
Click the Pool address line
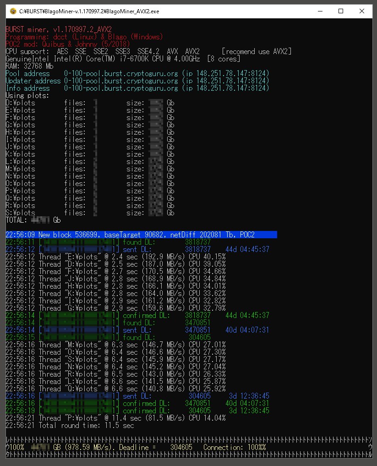coord(137,73)
